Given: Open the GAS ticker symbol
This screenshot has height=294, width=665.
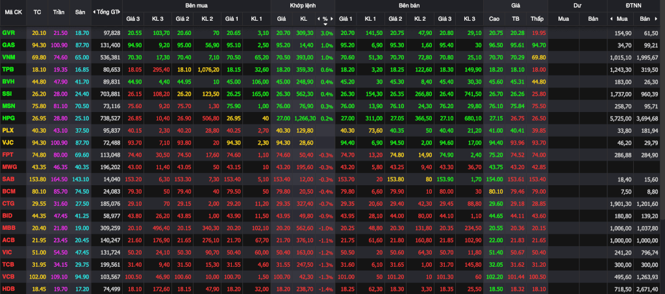Looking at the screenshot, I should [x=8, y=45].
